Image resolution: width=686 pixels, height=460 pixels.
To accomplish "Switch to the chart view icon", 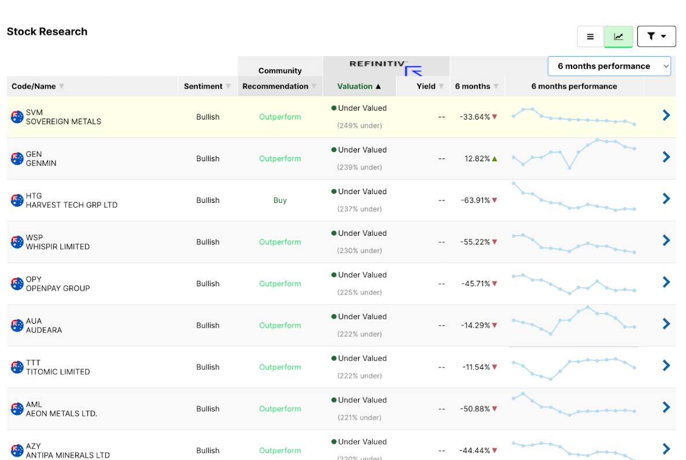I will pyautogui.click(x=618, y=37).
